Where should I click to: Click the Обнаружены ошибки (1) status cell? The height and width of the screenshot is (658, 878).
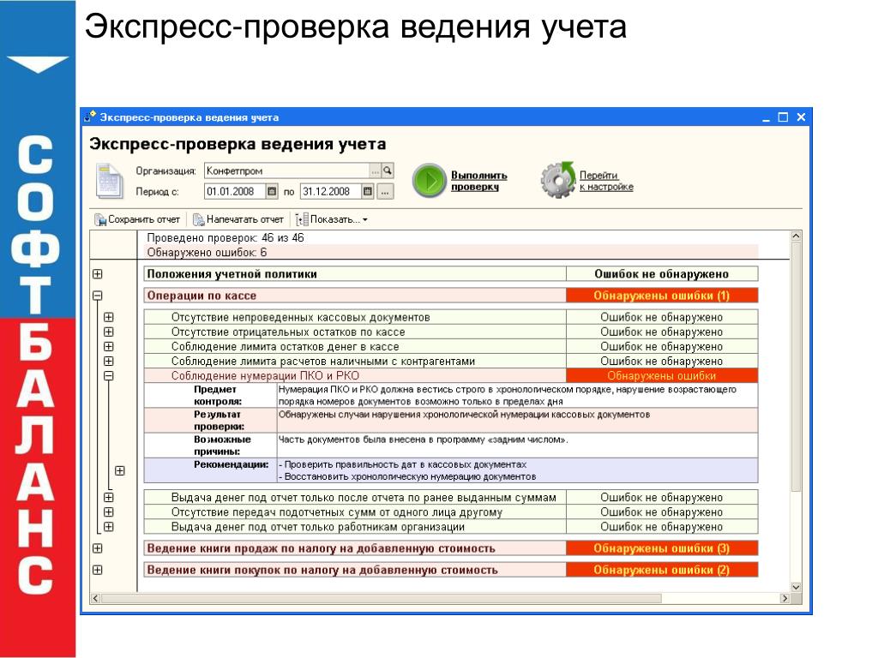click(662, 296)
